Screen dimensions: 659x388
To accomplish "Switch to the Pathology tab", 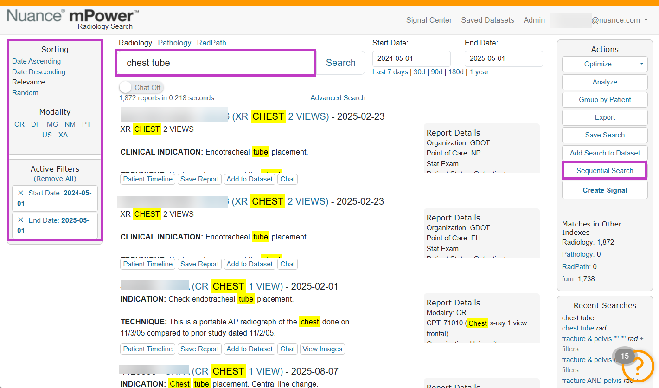I will (x=174, y=43).
